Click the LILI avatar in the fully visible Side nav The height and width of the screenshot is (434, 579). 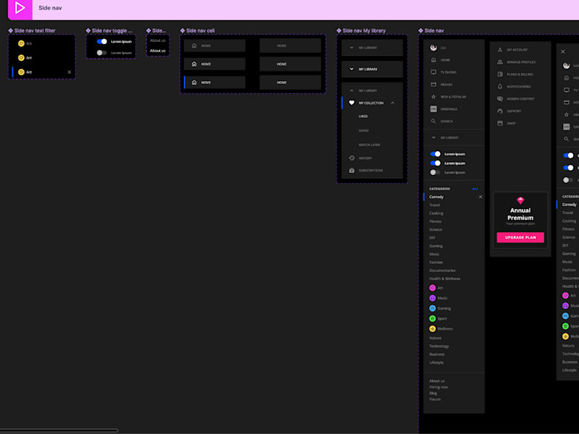(434, 48)
